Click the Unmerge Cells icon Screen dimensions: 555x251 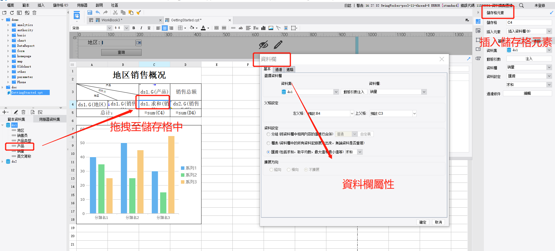pyautogui.click(x=224, y=28)
